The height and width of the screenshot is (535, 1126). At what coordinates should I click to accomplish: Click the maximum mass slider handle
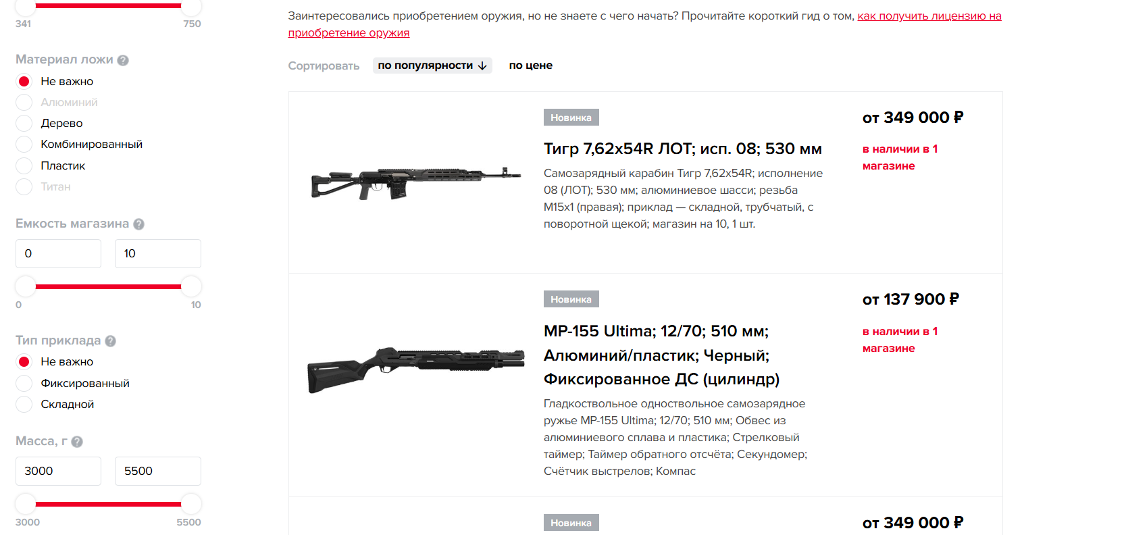191,503
